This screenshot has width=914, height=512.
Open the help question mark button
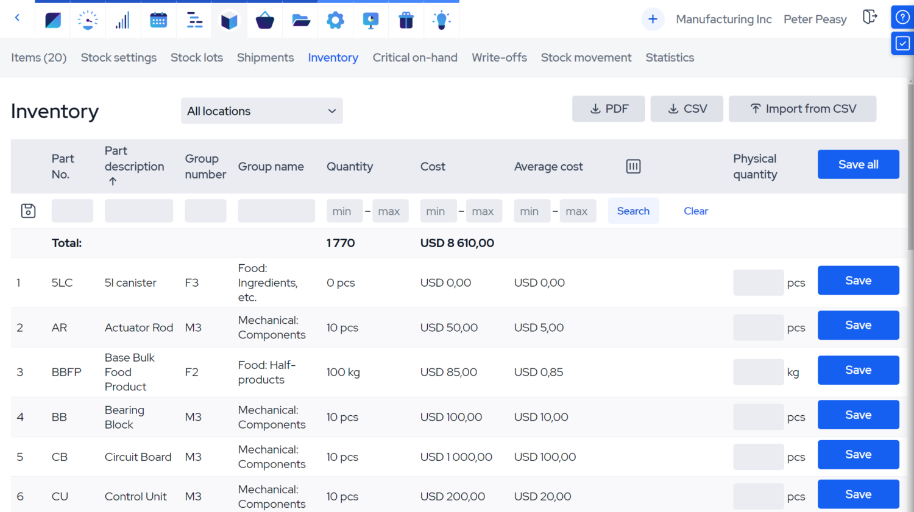(x=902, y=16)
